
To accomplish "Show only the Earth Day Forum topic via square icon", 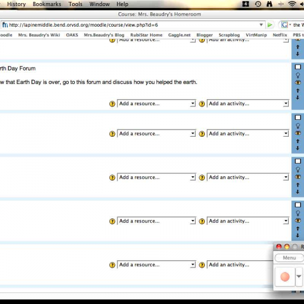I will pos(298,67).
